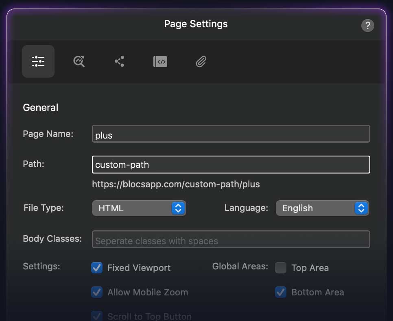The width and height of the screenshot is (393, 321).
Task: Switch to the SEO analytics tab icon
Action: point(79,61)
